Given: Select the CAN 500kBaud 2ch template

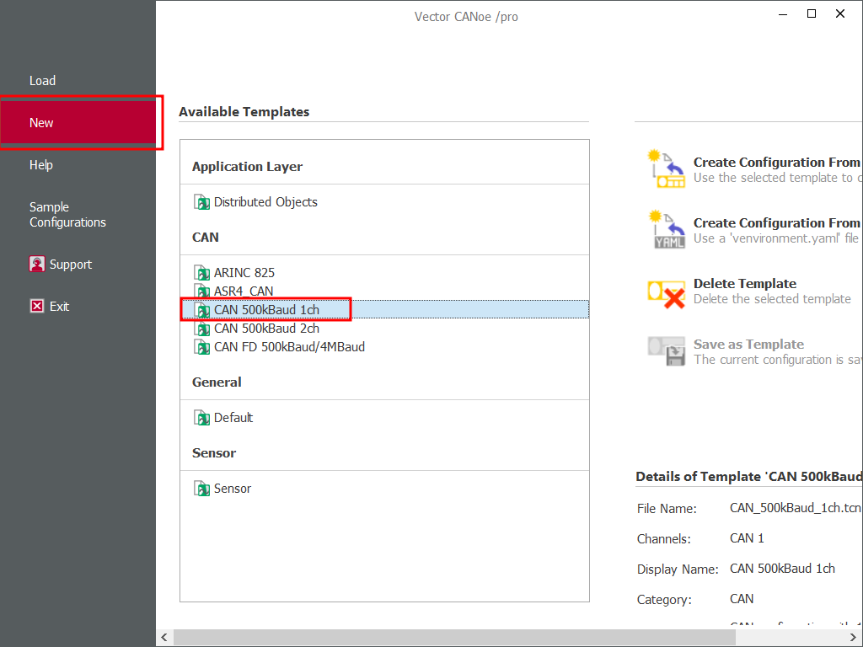Looking at the screenshot, I should pos(266,329).
